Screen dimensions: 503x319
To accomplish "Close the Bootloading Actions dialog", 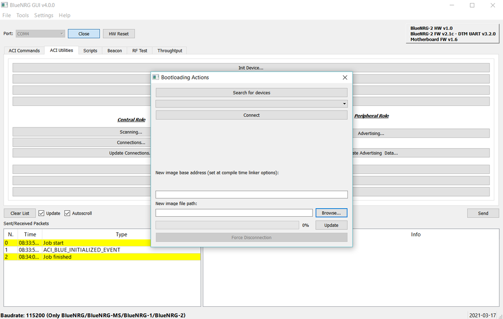I will click(345, 77).
